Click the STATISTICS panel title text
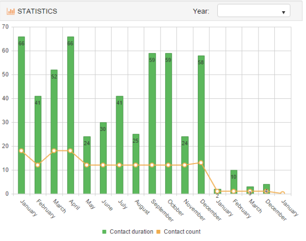 tap(37, 11)
